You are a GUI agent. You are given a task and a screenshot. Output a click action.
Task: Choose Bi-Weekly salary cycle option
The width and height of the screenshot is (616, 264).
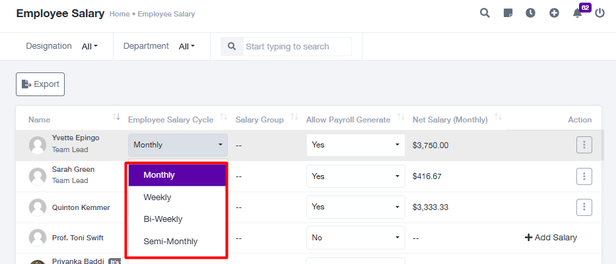coord(177,219)
